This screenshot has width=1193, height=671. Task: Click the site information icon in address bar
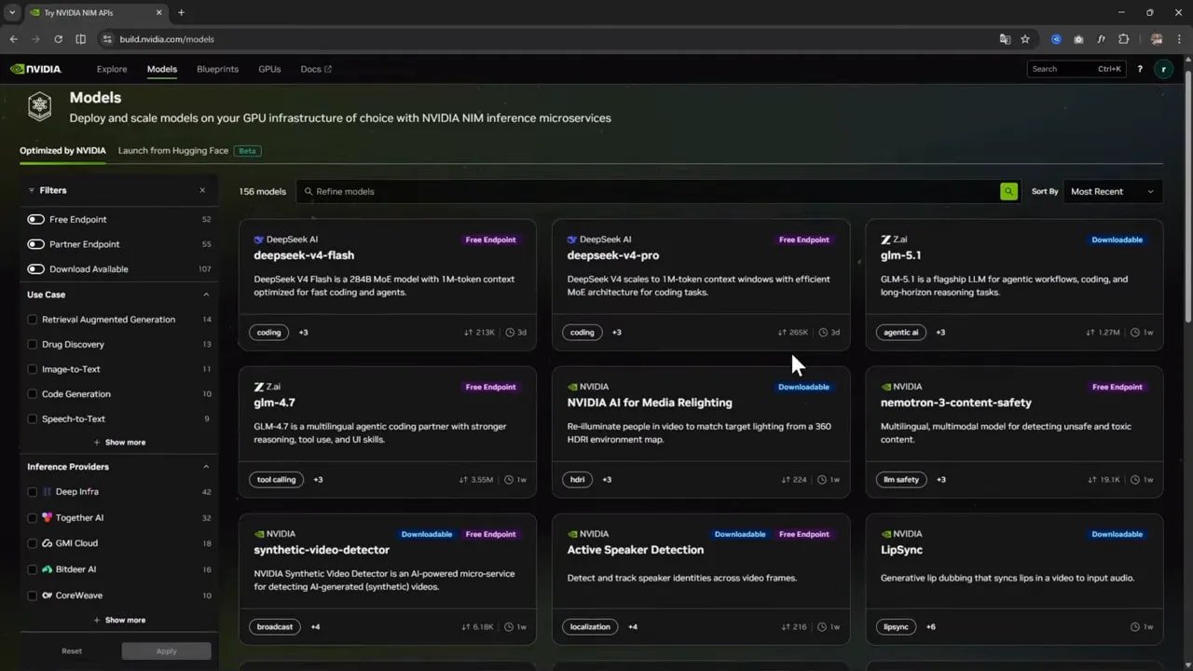(x=107, y=39)
